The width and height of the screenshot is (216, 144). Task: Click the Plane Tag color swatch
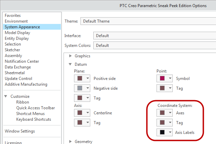tap(80, 98)
